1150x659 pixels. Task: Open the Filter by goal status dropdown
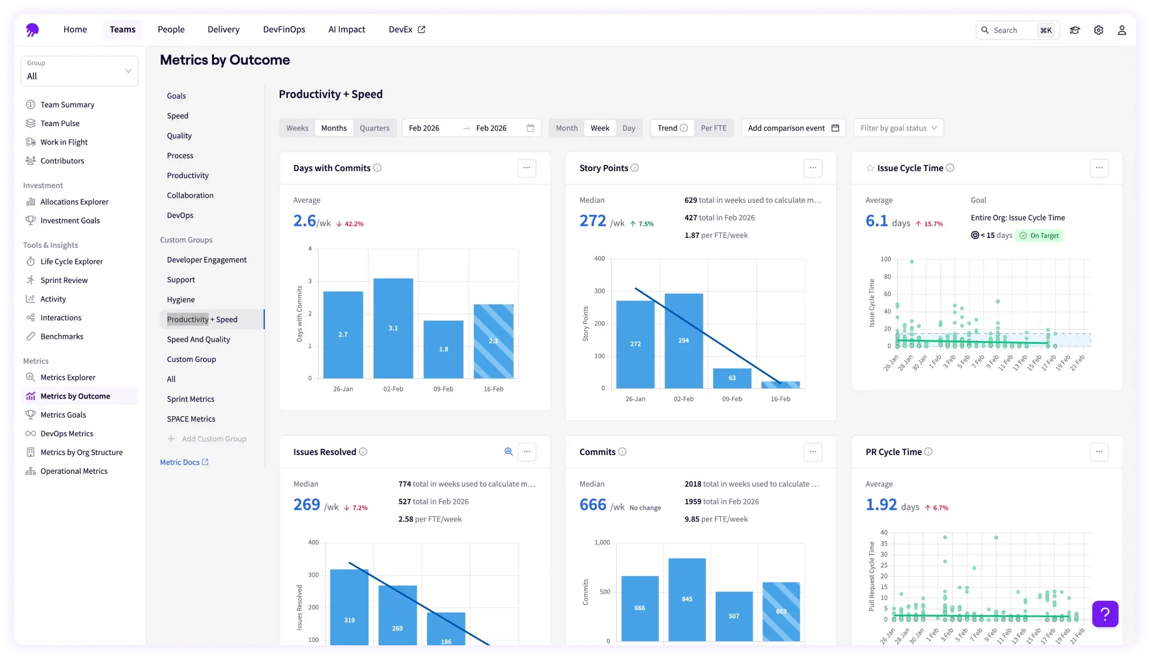[898, 128]
